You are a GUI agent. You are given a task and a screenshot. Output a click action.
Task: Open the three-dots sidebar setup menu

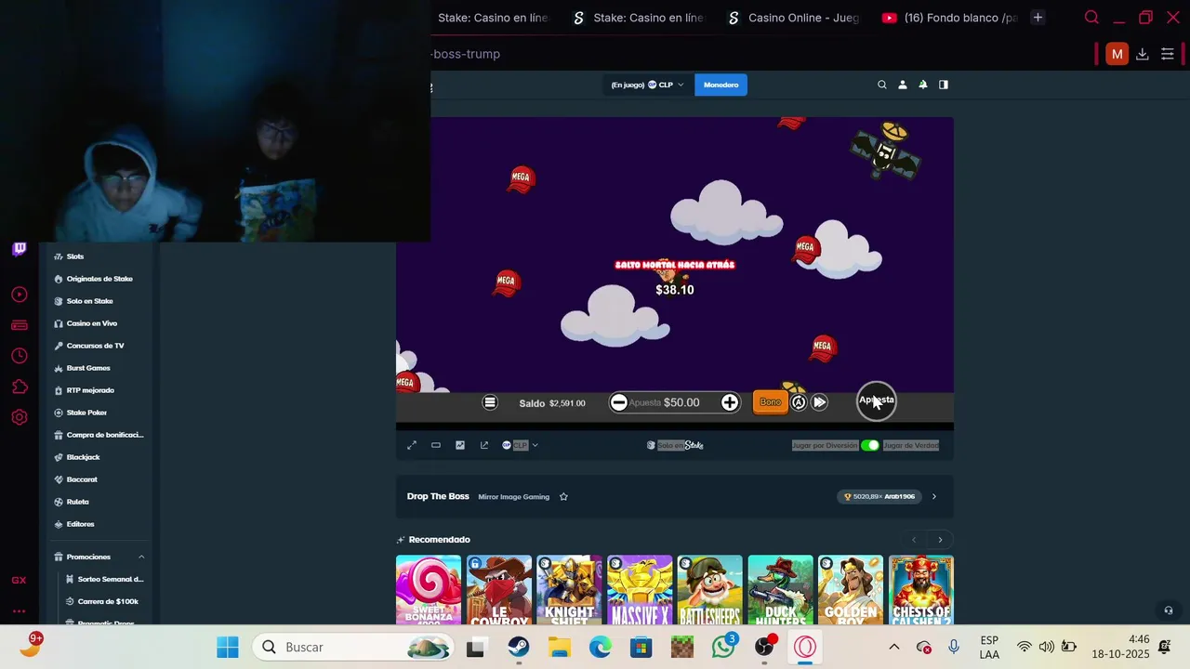click(19, 611)
